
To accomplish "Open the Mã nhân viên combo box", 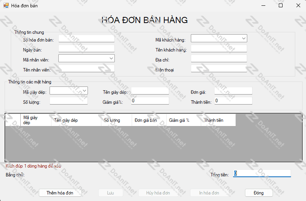I will coord(86,58).
